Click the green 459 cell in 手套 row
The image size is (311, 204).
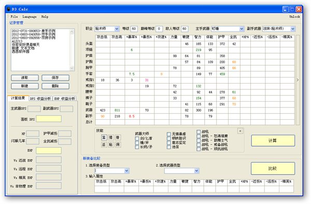tap(222, 74)
